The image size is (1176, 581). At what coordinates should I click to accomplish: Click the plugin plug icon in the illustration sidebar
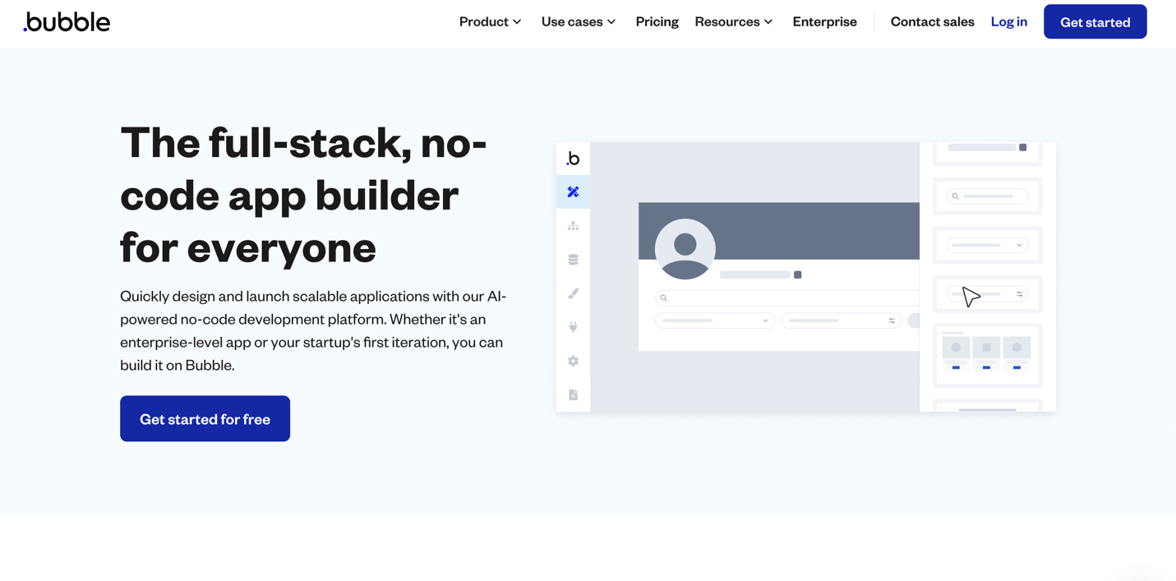tap(573, 327)
